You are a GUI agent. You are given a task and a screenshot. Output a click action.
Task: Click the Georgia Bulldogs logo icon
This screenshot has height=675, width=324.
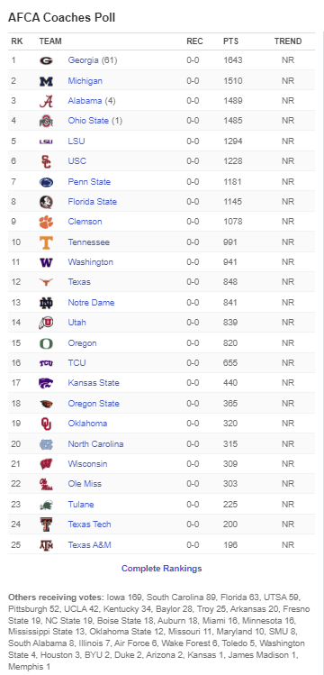tap(46, 60)
